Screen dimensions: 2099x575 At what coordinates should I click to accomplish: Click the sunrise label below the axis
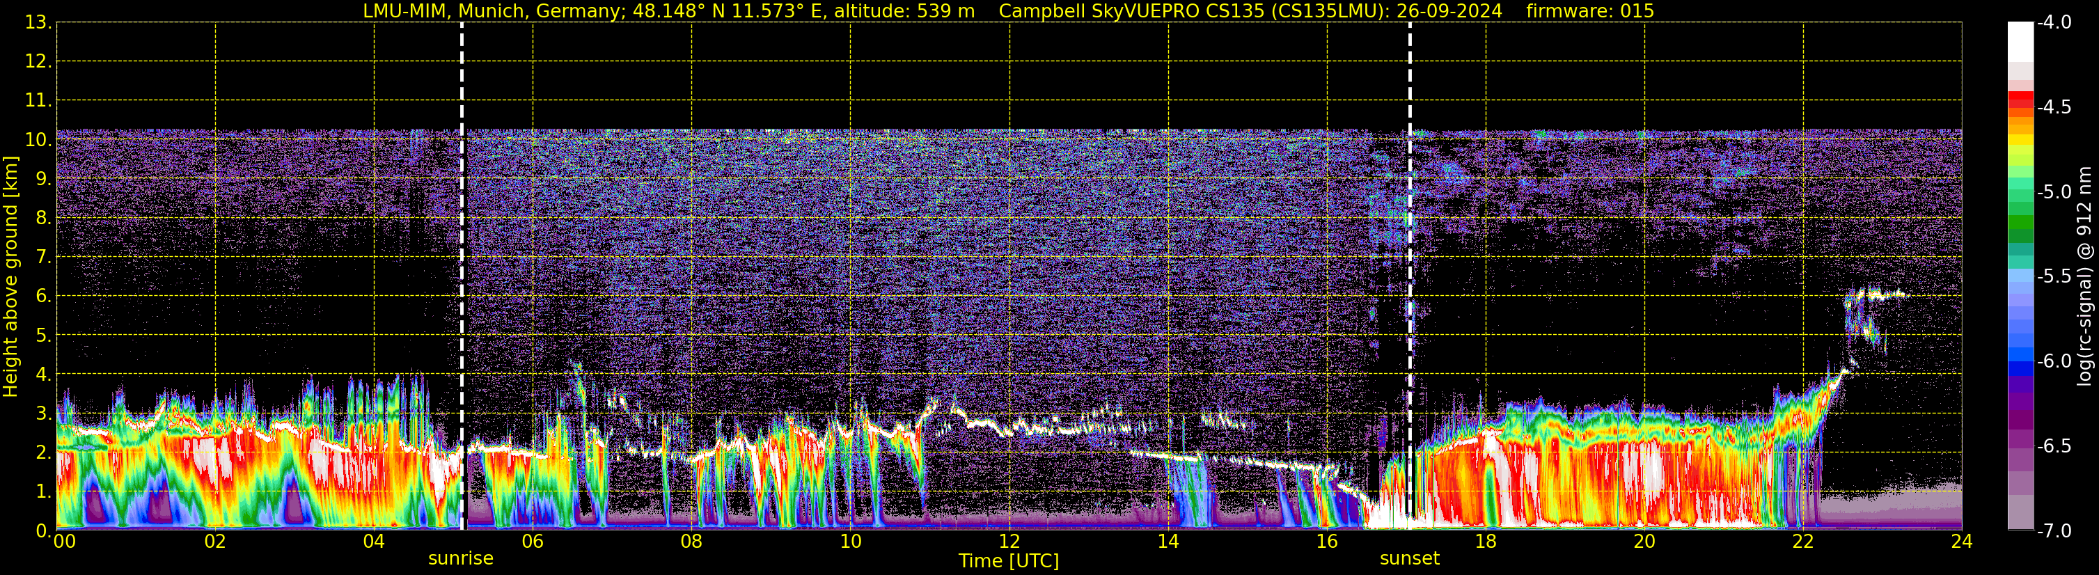(460, 558)
